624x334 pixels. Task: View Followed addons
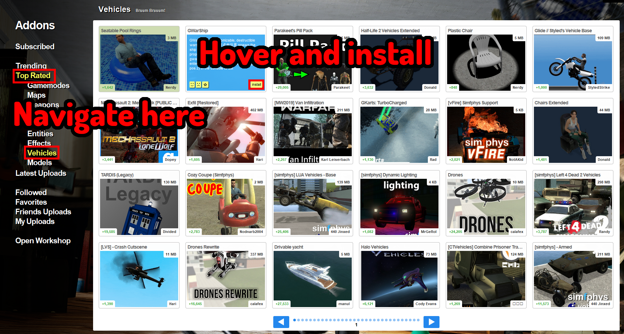coord(31,192)
